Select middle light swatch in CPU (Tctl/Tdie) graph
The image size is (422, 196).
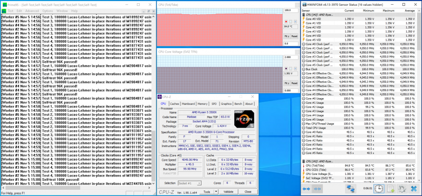pos(291,21)
